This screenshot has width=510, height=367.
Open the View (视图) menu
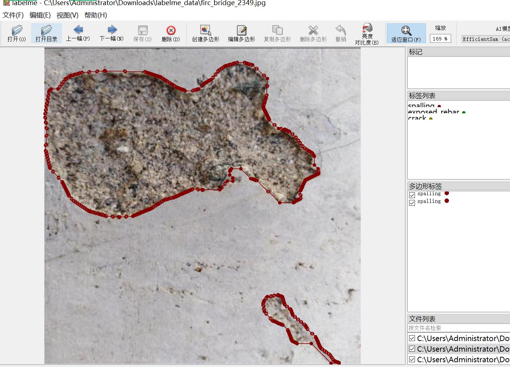coord(67,15)
